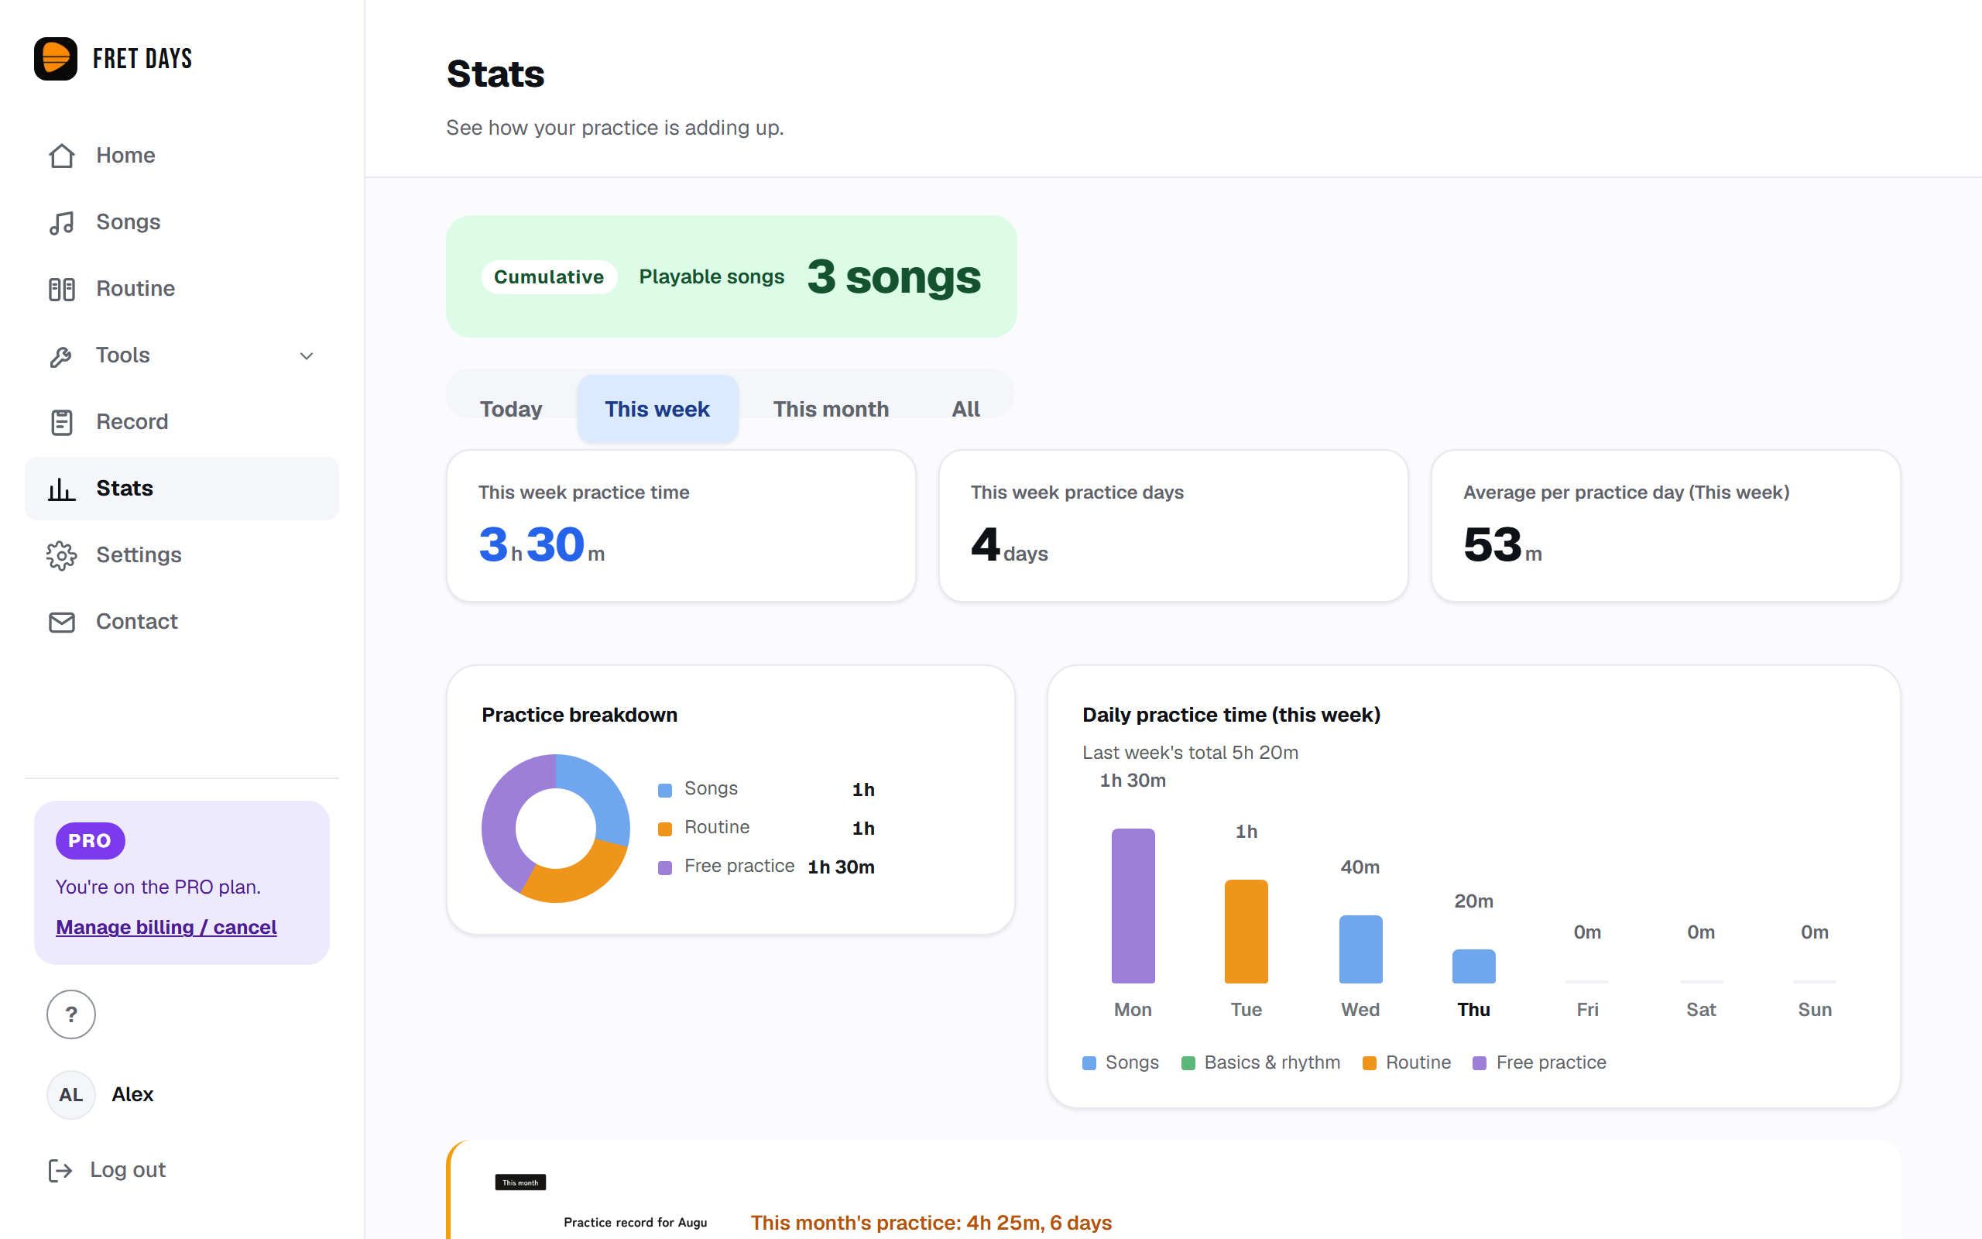The width and height of the screenshot is (1982, 1239).
Task: Click the Log out label
Action: coord(128,1170)
